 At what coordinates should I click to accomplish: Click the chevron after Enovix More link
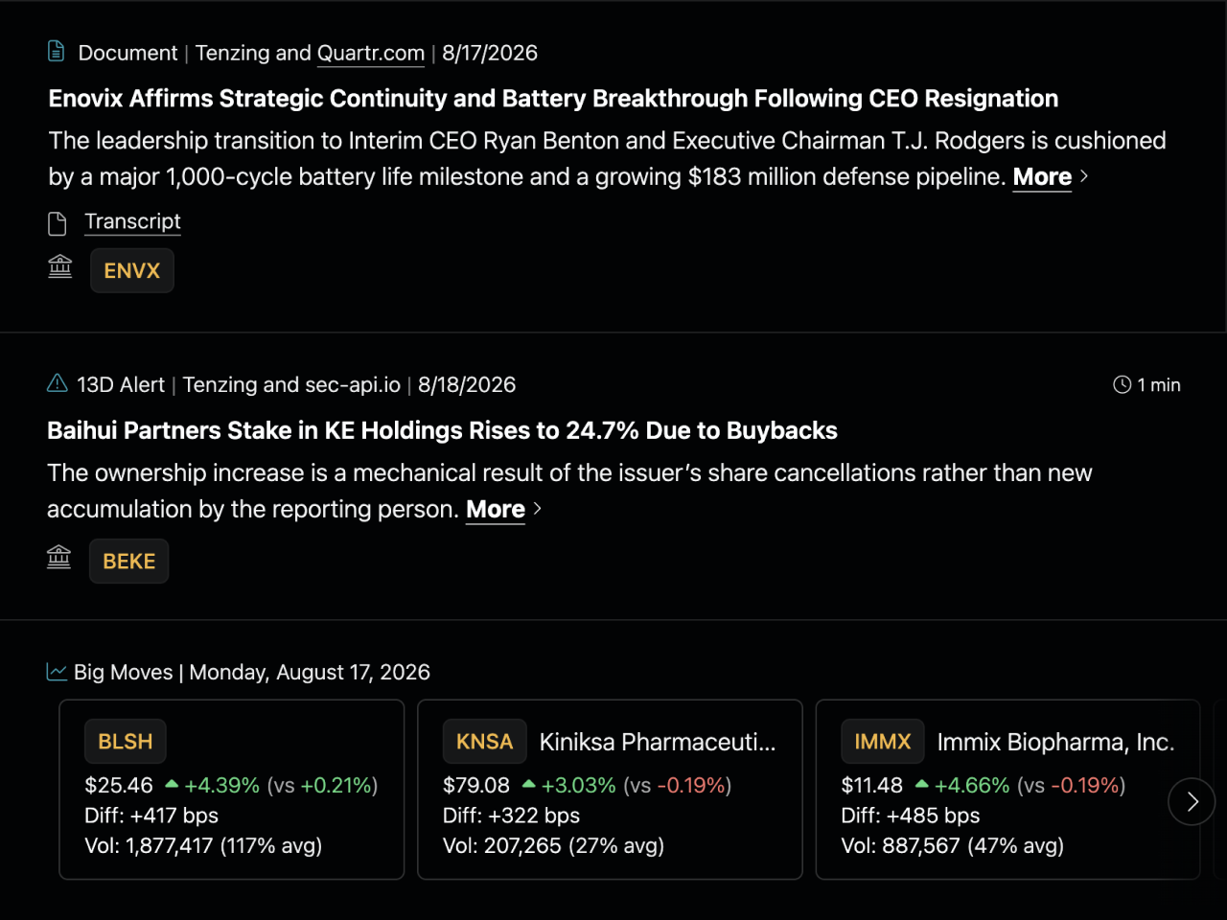pyautogui.click(x=1084, y=176)
